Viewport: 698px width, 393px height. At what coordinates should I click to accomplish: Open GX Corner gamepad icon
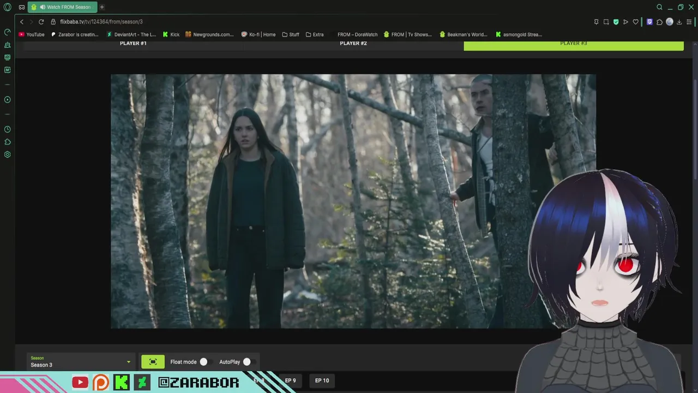click(22, 7)
